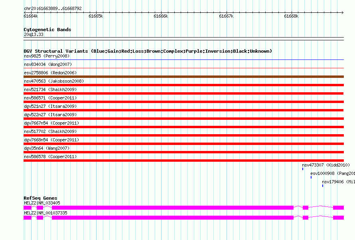Click the HELZ2|NM_001037335 gene label
This screenshot has height=240, width=355.
tap(45, 213)
